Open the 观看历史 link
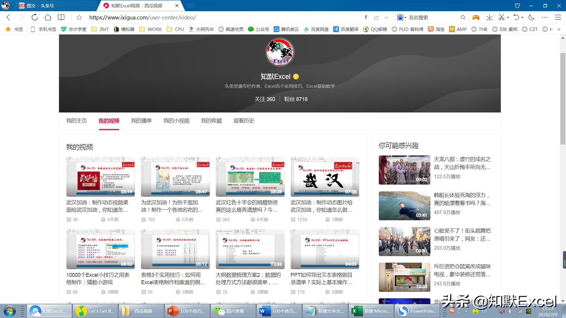 243,121
